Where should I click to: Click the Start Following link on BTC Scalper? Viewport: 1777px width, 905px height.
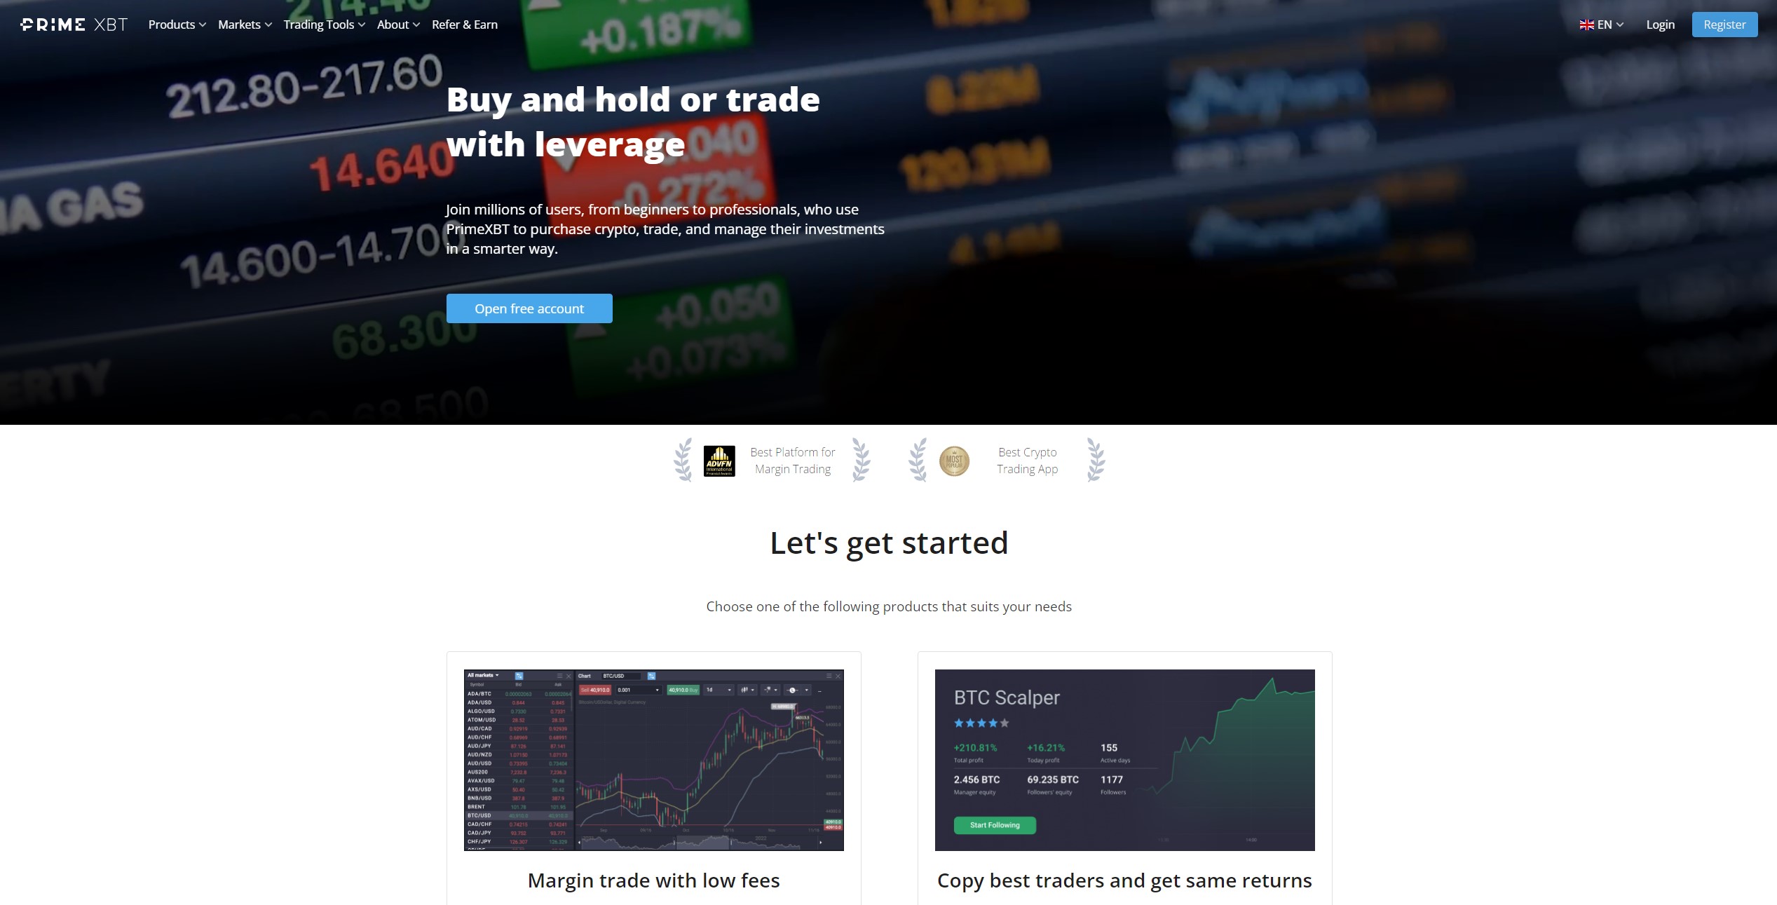pyautogui.click(x=995, y=823)
